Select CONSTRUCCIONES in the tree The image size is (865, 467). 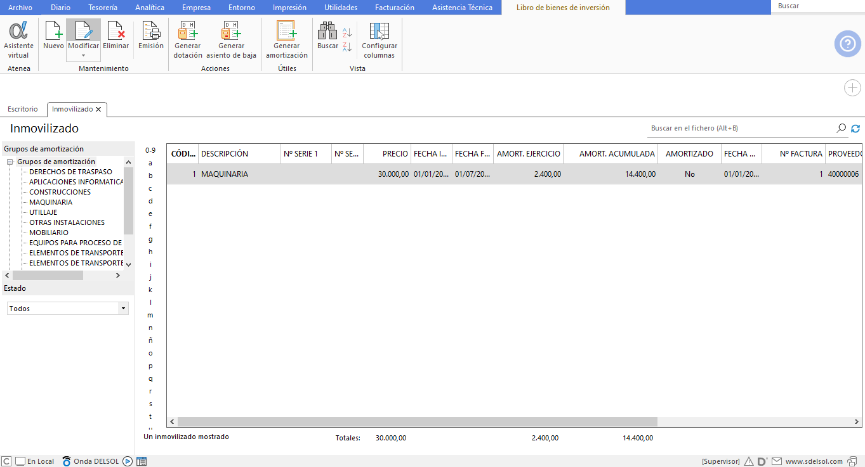tap(60, 192)
